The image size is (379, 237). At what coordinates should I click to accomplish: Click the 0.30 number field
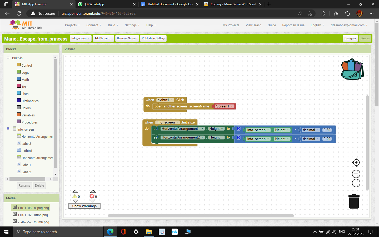[x=327, y=130]
